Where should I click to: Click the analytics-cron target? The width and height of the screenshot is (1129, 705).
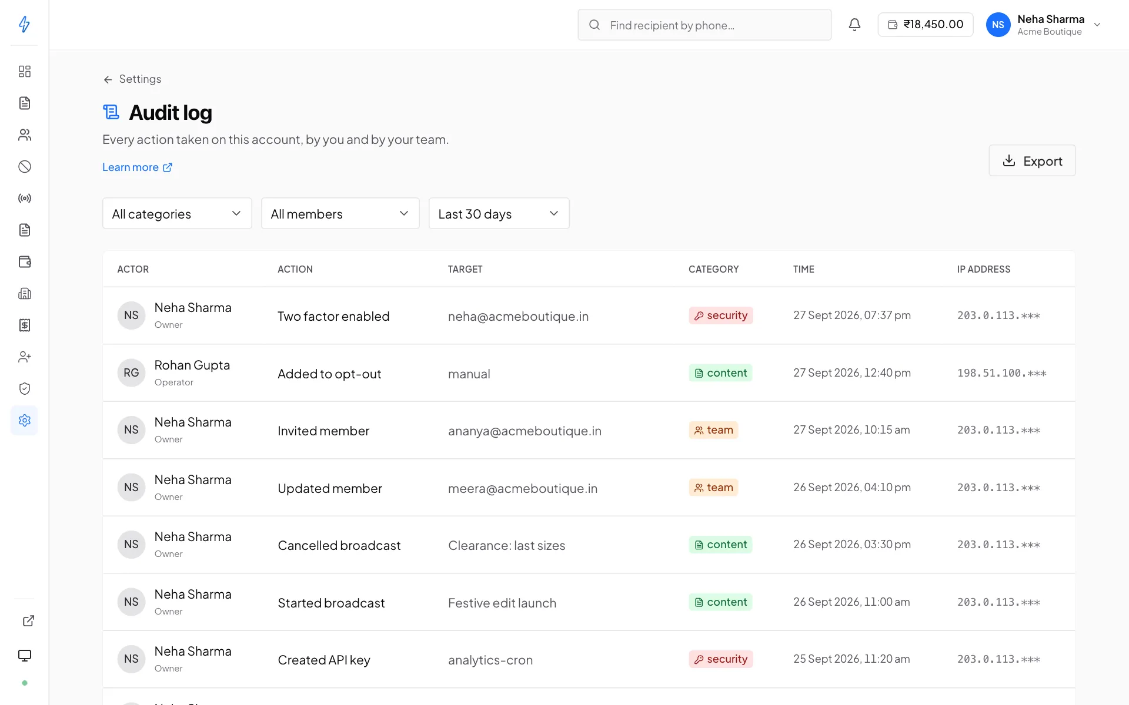490,660
